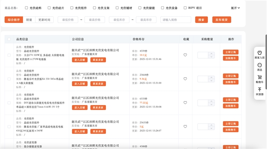Viewport: 267px width, 149px height.
Task: Favorite the 25633件 stock product with heart icon
Action: pyautogui.click(x=185, y=126)
